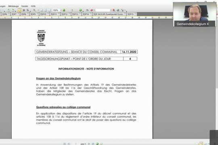The height and width of the screenshot is (145, 218).
Task: Switch to the TOP15 document tab
Action: pyautogui.click(x=131, y=14)
